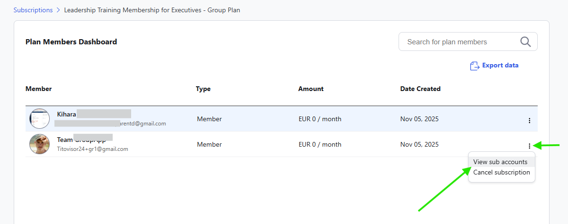Click the magnifying glass search icon

525,42
